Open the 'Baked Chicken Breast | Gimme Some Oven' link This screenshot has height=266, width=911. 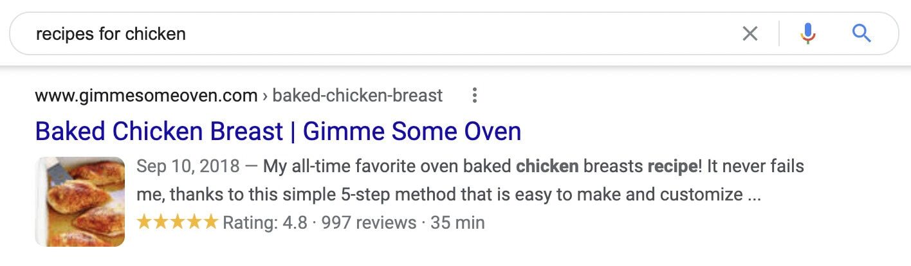[x=278, y=132]
